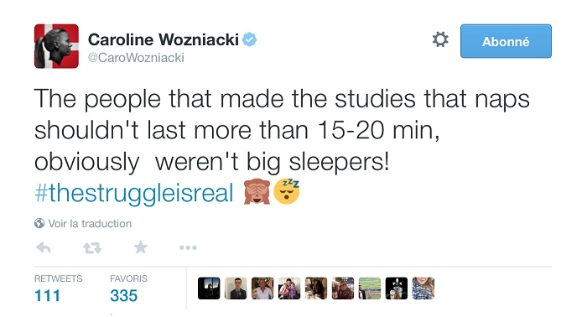Click the blue verified badge

250,39
